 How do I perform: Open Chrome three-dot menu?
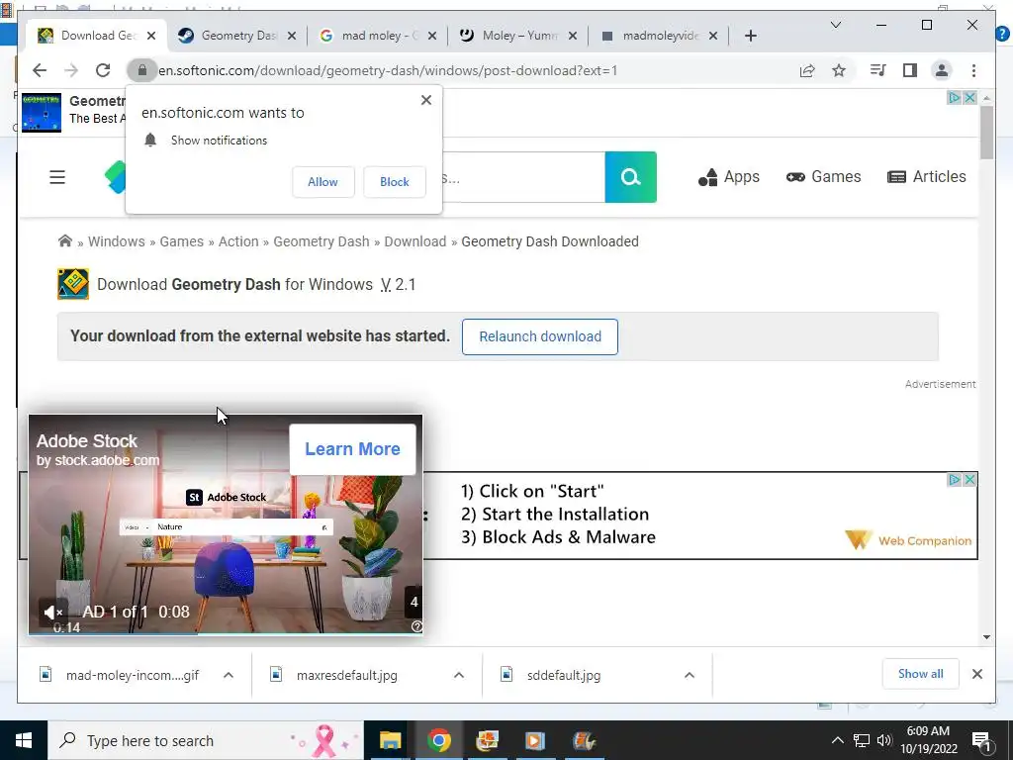coord(973,70)
